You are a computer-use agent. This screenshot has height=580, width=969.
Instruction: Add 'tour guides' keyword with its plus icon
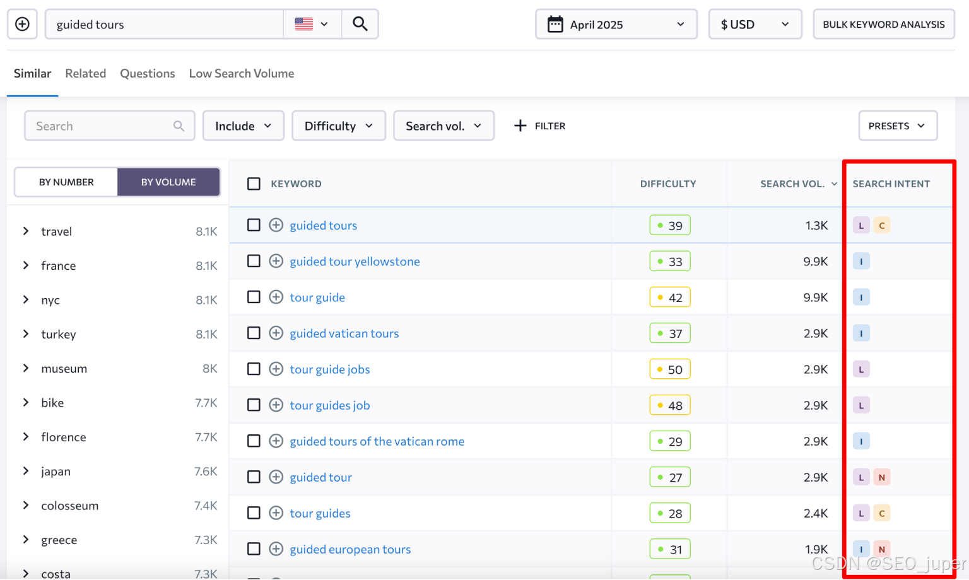[276, 513]
